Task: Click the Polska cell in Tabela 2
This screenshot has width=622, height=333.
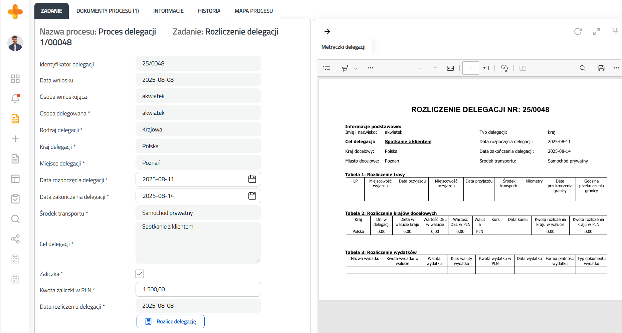Action: point(358,232)
